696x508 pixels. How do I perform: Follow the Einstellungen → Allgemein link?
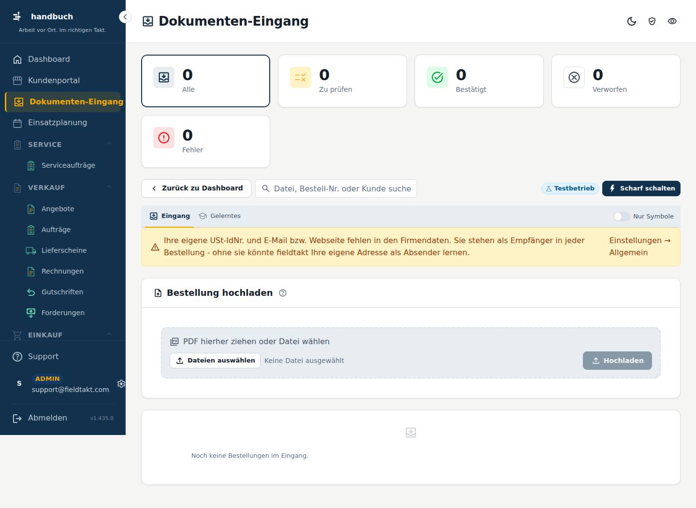point(640,247)
